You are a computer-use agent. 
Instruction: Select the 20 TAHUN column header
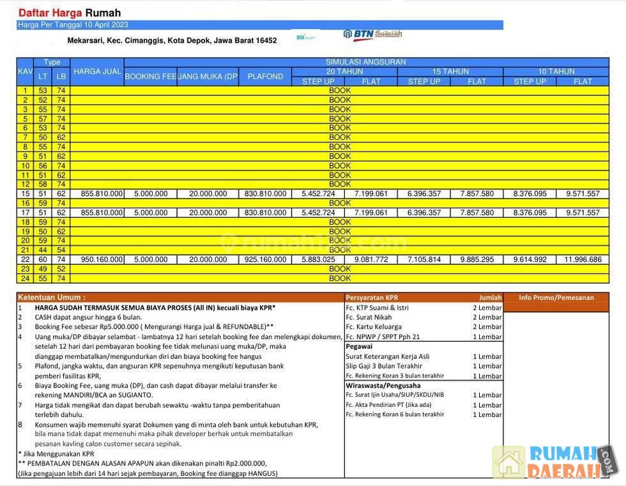344,72
